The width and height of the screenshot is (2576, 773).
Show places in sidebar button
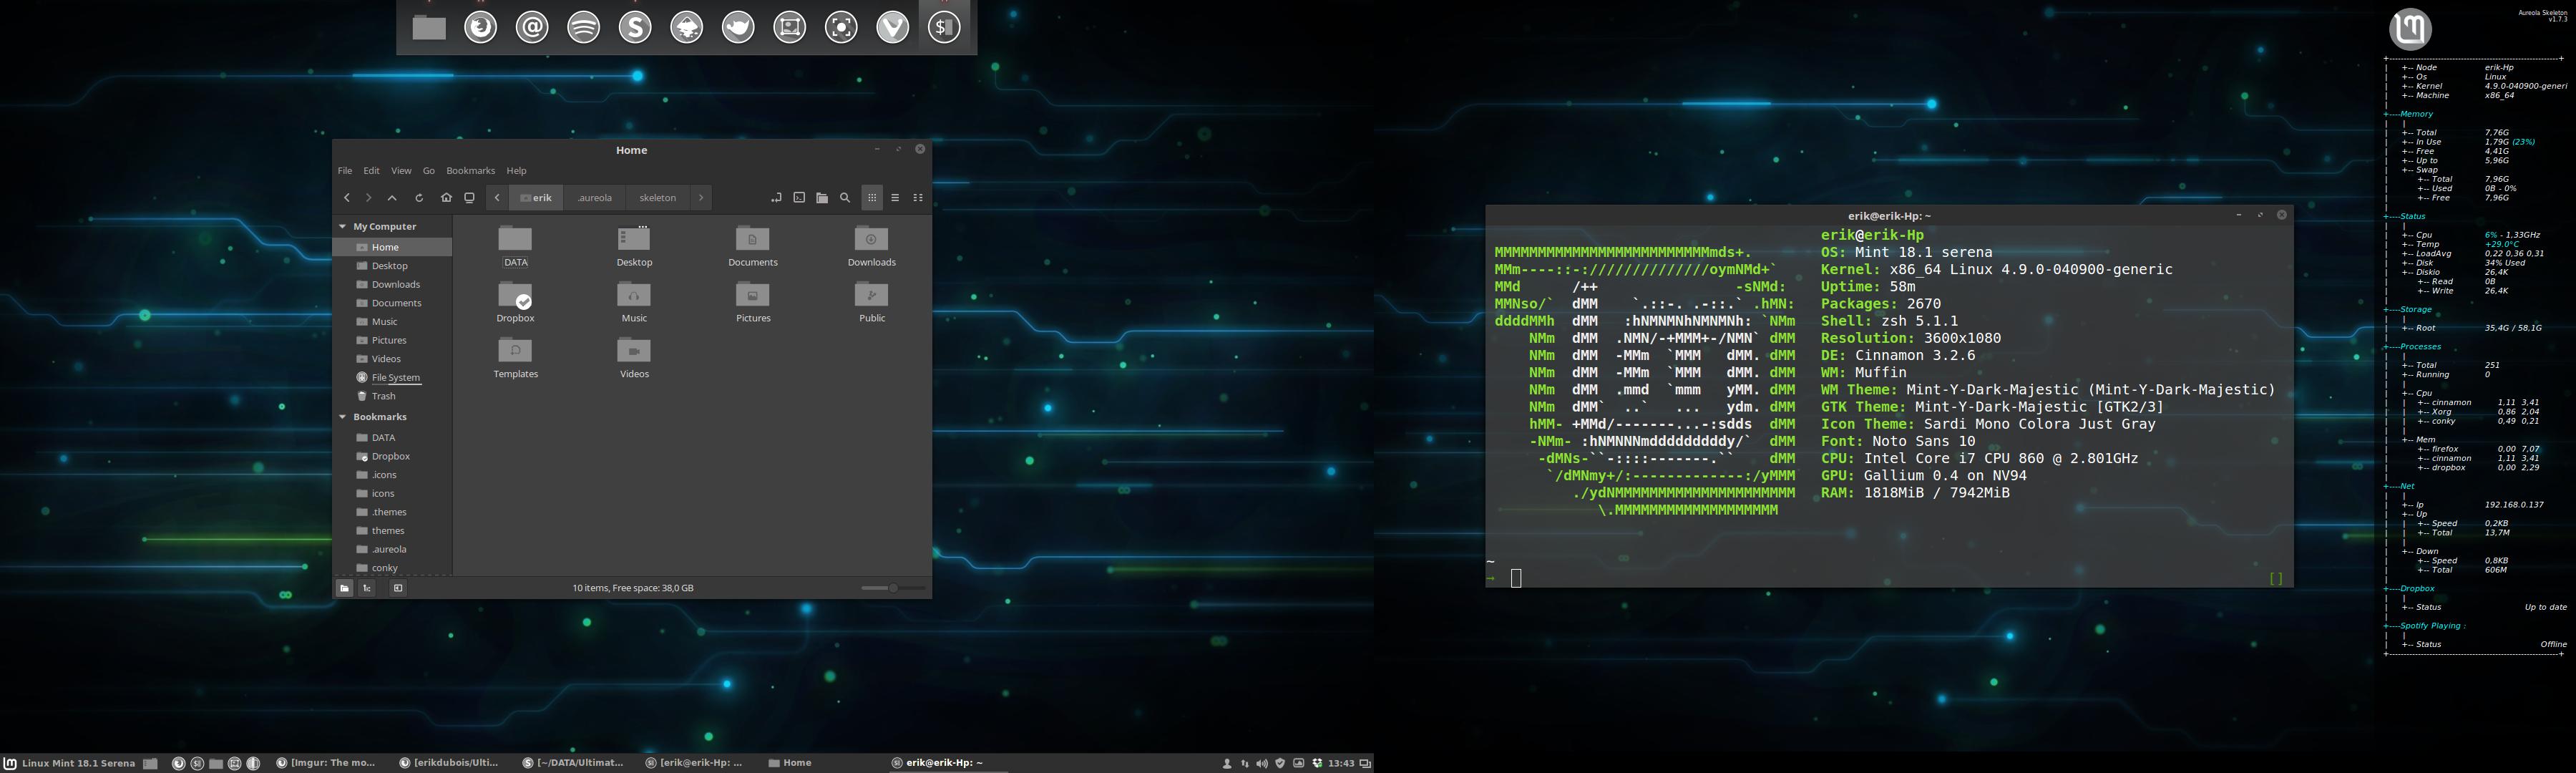(x=344, y=588)
